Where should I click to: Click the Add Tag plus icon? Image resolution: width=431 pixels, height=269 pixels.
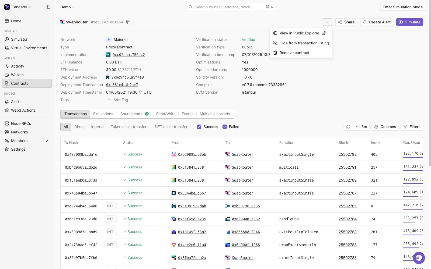coord(109,100)
